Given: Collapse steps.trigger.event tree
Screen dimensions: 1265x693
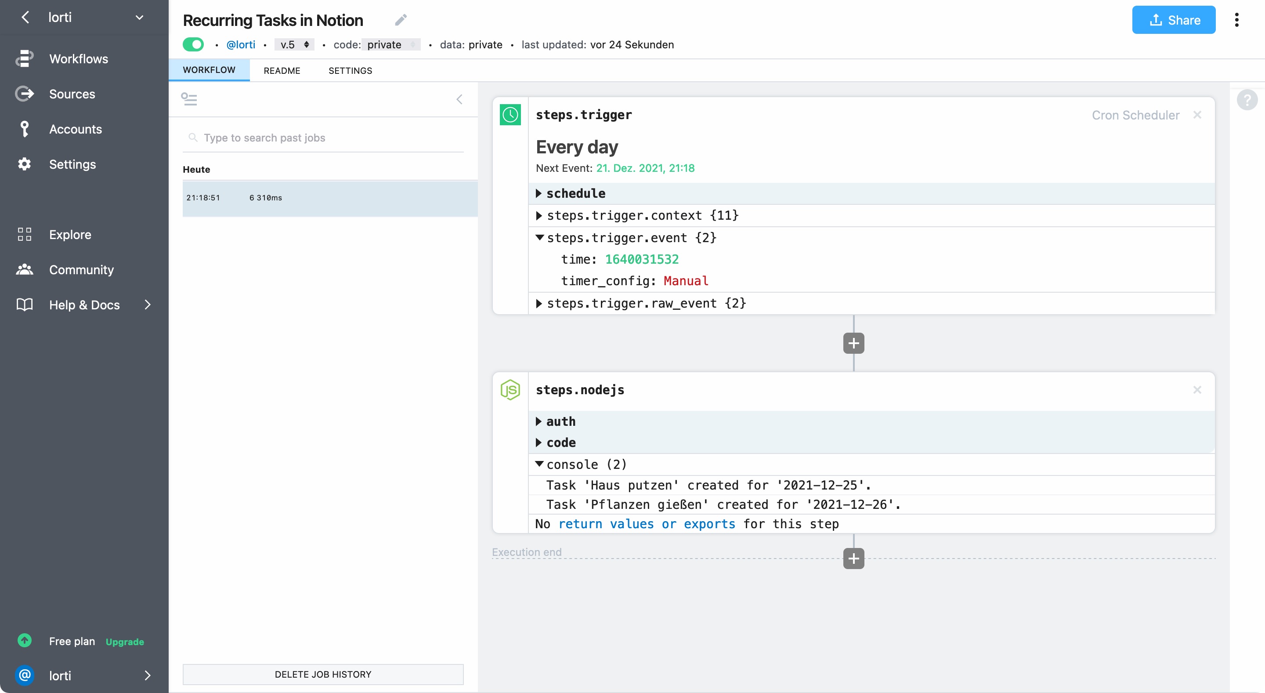Looking at the screenshot, I should click(x=539, y=238).
